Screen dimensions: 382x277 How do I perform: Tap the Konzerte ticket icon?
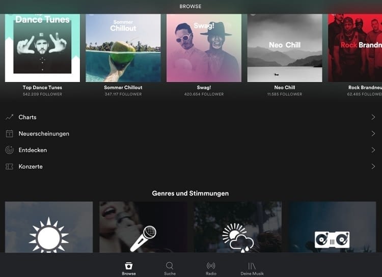pos(9,167)
